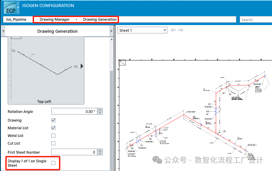Click the Drawing Generation panel title
272x171 pixels.
(57, 31)
